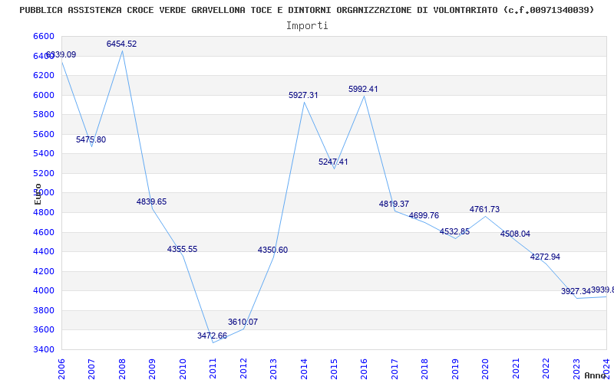Click the 6000 y-axis tick label
Image resolution: width=614 pixels, height=383 pixels.
pos(44,95)
